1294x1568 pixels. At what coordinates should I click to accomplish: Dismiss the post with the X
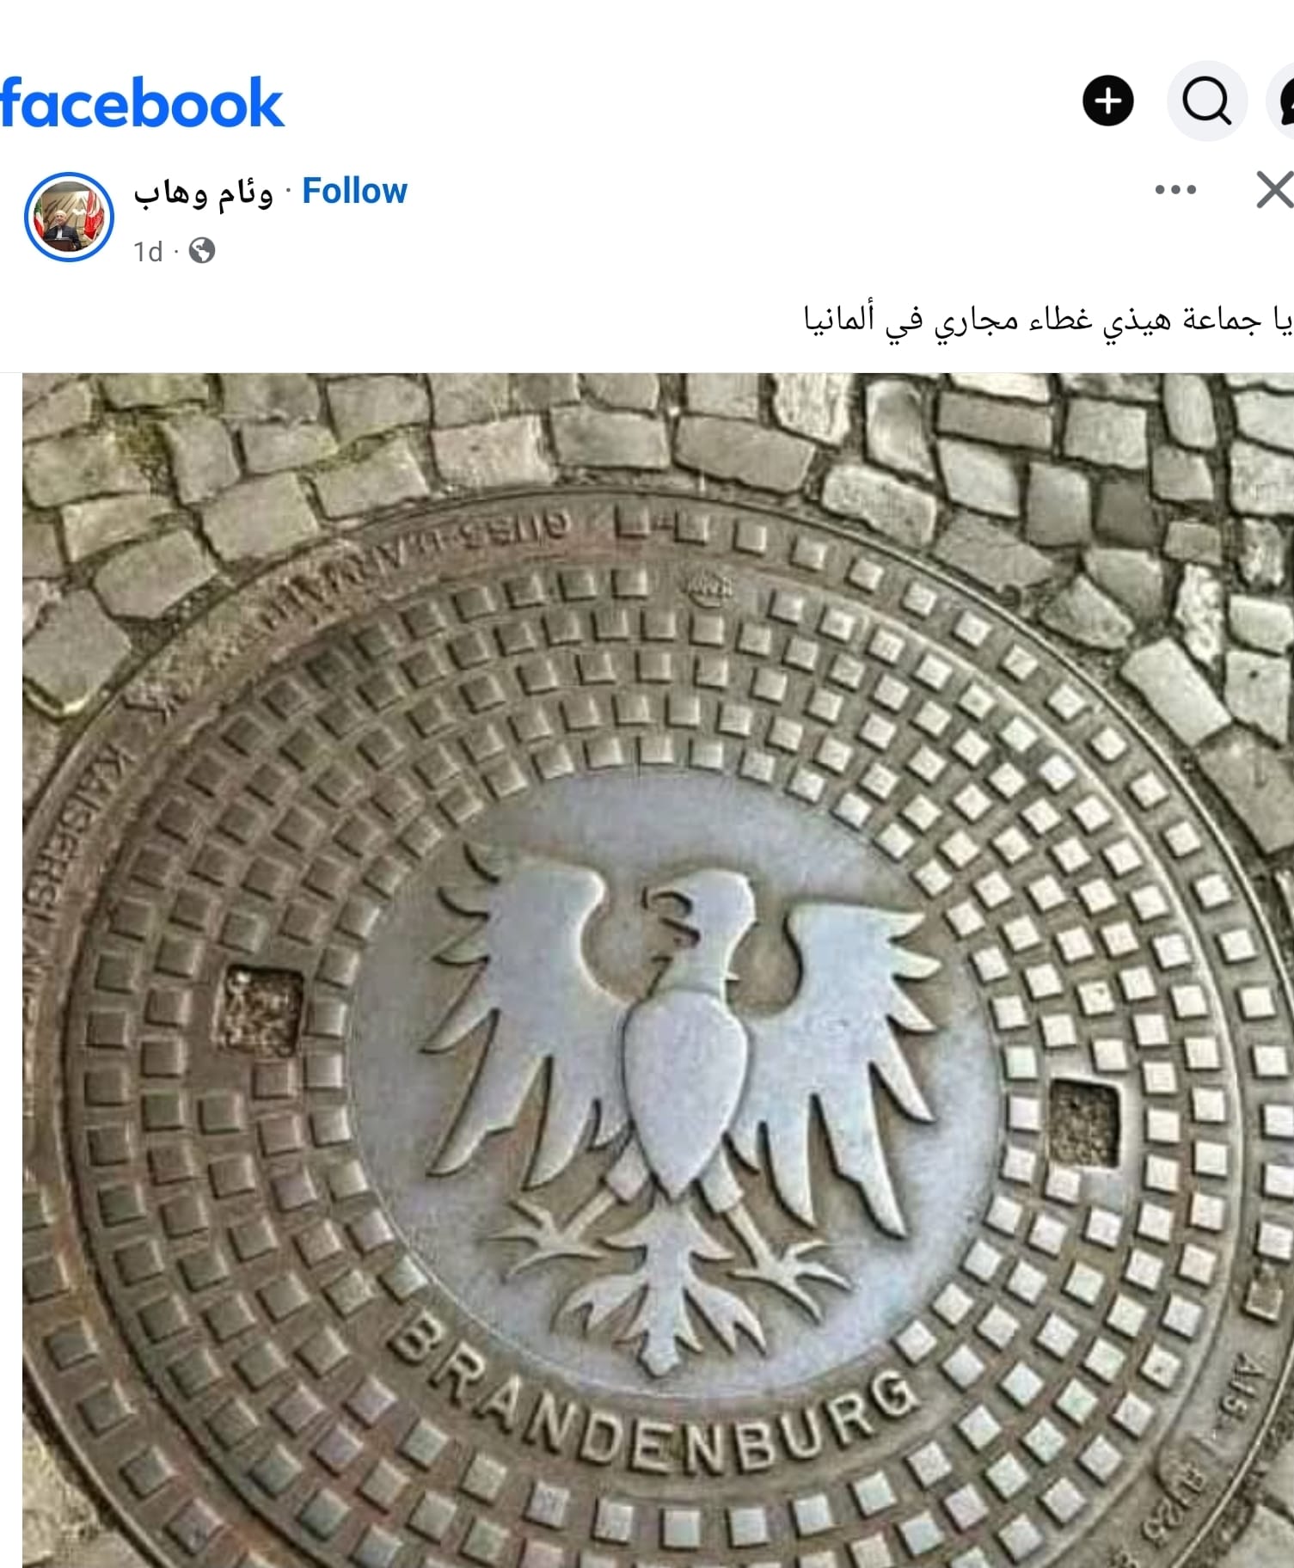coord(1274,189)
